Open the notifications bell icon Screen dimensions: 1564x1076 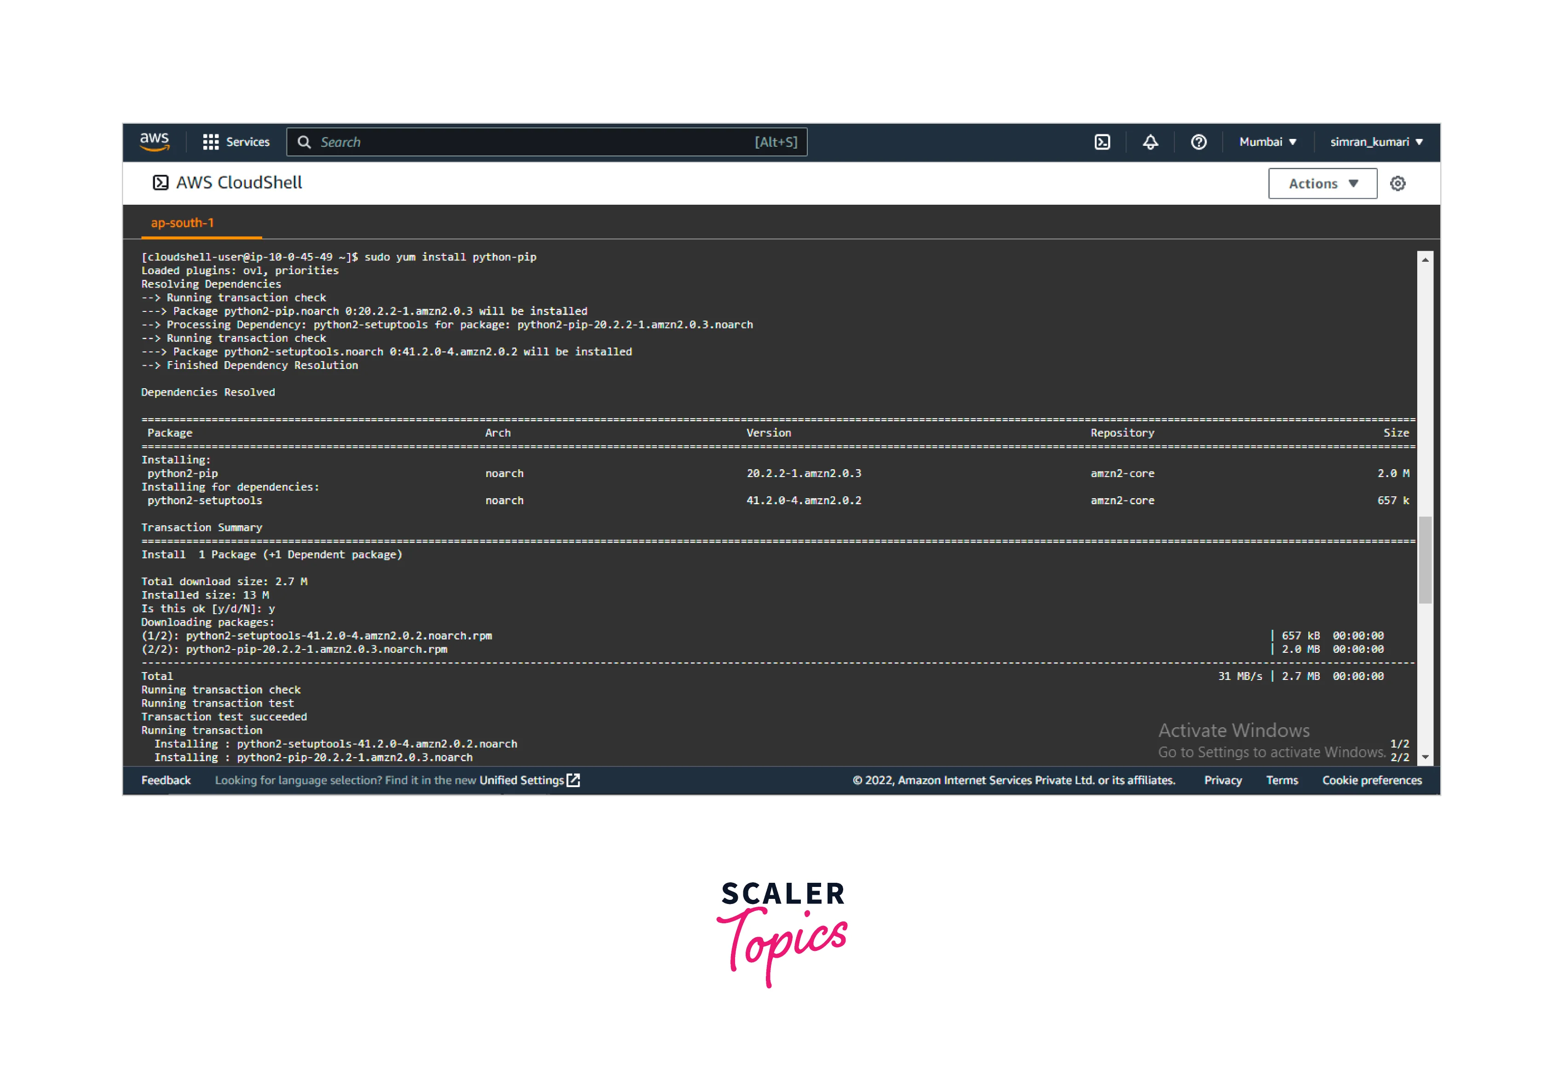1150,142
